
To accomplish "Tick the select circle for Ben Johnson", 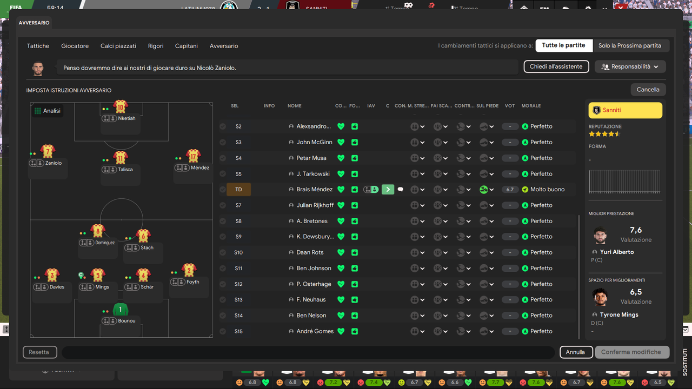I will (223, 268).
